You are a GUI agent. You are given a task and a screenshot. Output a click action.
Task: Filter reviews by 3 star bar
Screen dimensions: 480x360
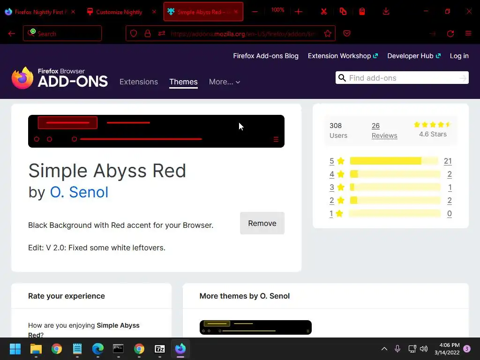click(x=395, y=187)
